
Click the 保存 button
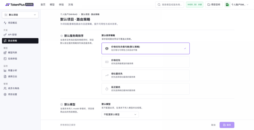tap(227, 125)
